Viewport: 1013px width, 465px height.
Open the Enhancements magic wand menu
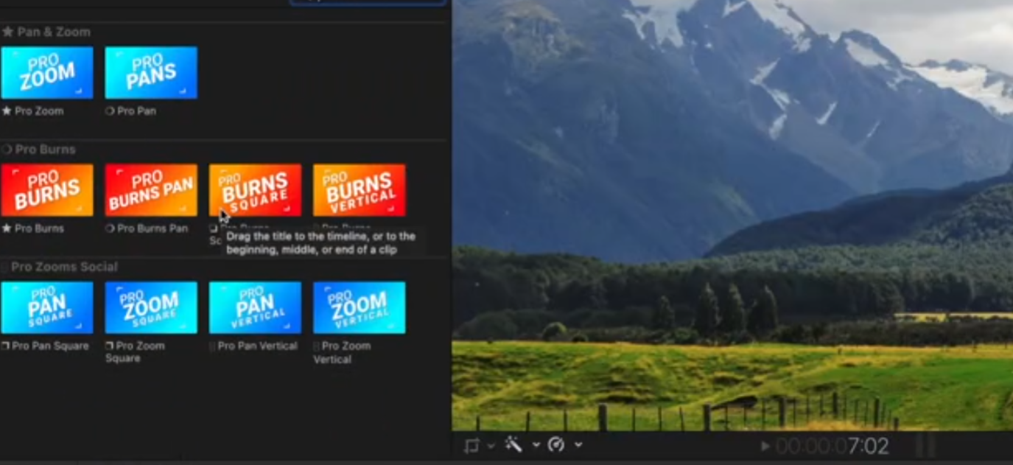pyautogui.click(x=513, y=444)
